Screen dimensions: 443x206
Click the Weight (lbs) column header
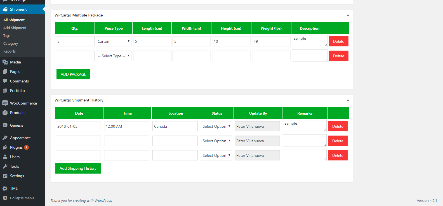271,28
